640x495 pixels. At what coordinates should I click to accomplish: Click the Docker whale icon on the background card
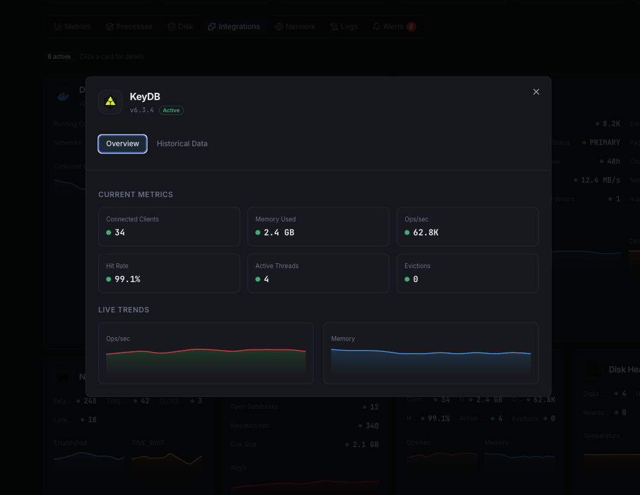(63, 96)
